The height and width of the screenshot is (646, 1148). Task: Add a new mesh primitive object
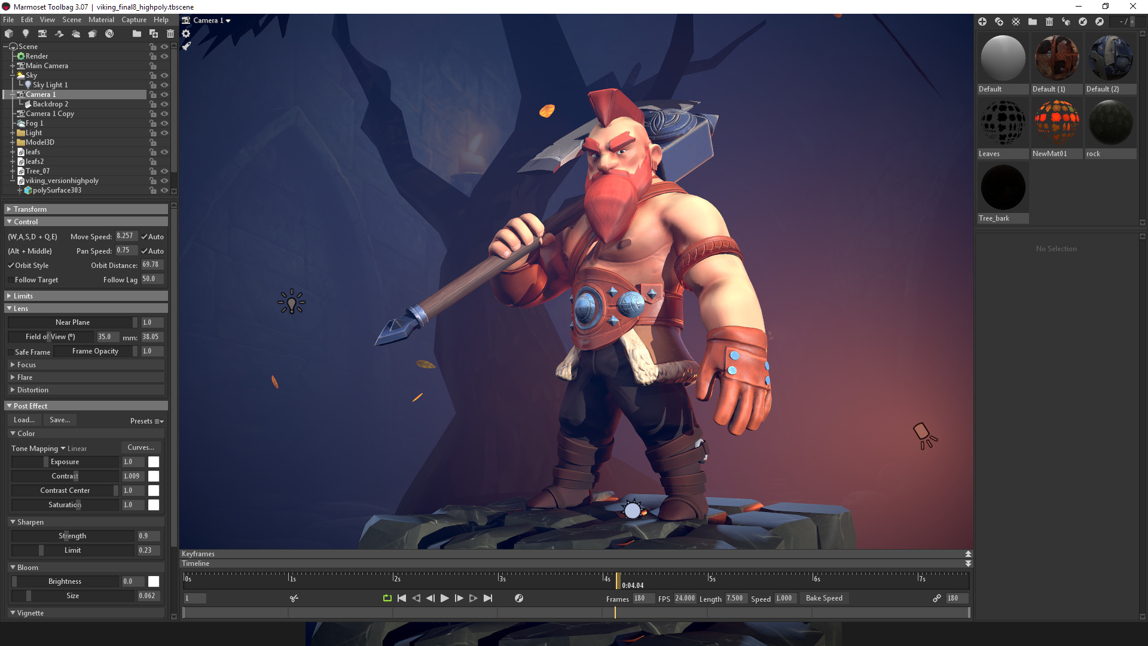pos(9,33)
